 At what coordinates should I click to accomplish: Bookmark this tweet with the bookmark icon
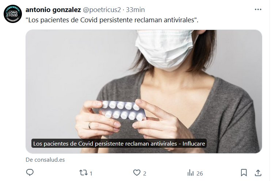244,173
